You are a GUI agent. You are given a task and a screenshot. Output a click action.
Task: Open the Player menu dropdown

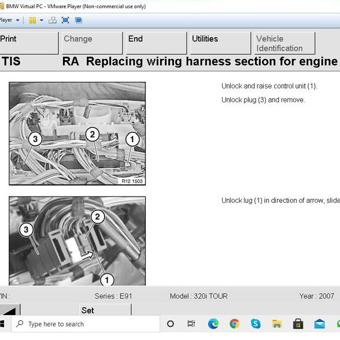[x=9, y=20]
